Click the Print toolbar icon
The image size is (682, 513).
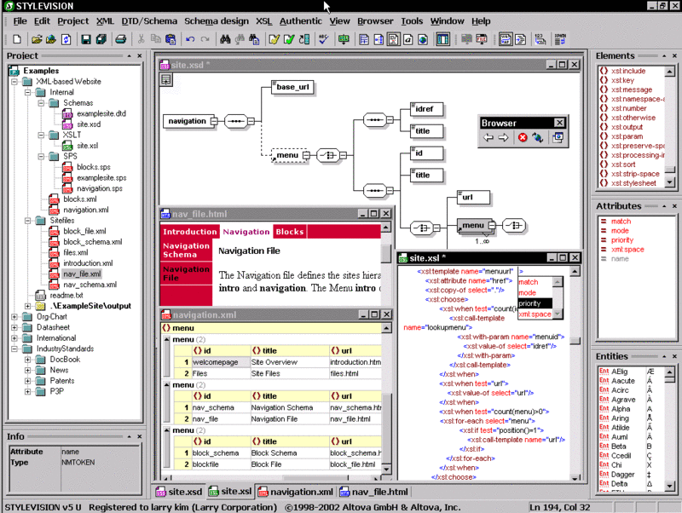coord(120,39)
